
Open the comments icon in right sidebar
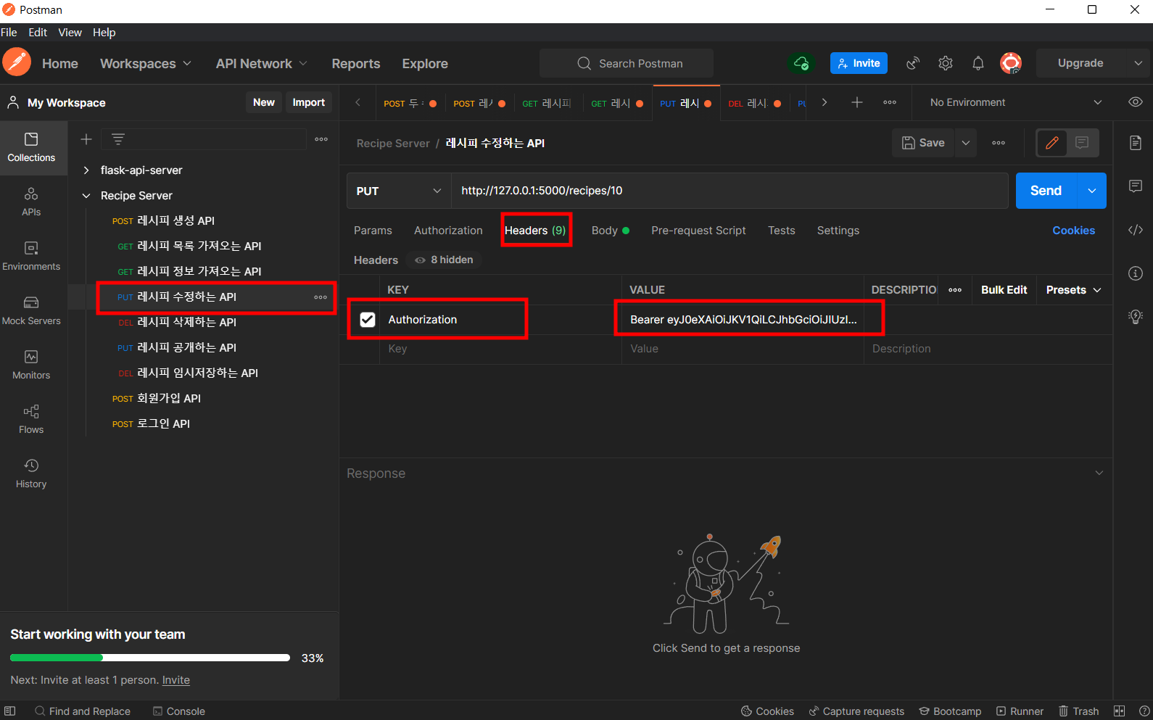coord(1136,186)
